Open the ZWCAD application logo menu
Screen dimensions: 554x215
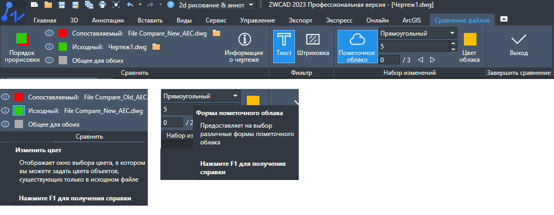(x=12, y=12)
